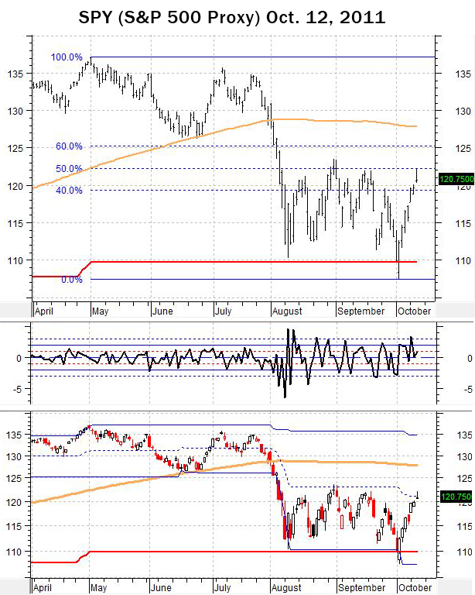Choose August on the candlestick chart's time axis

click(286, 588)
